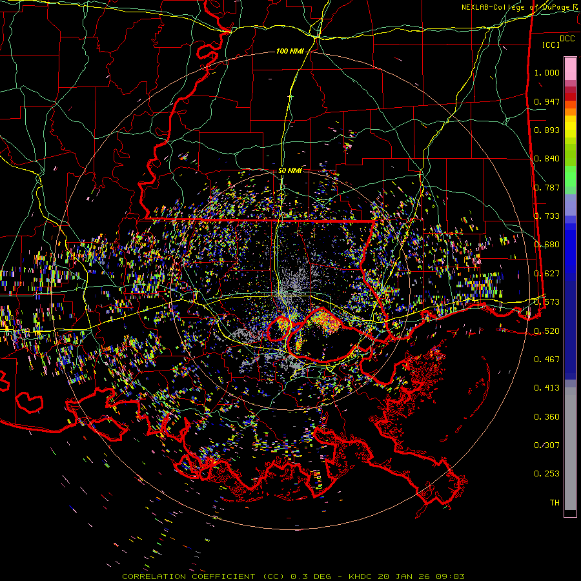The height and width of the screenshot is (581, 581).
Task: Click the 0.467 color scale value
Action: coord(547,359)
